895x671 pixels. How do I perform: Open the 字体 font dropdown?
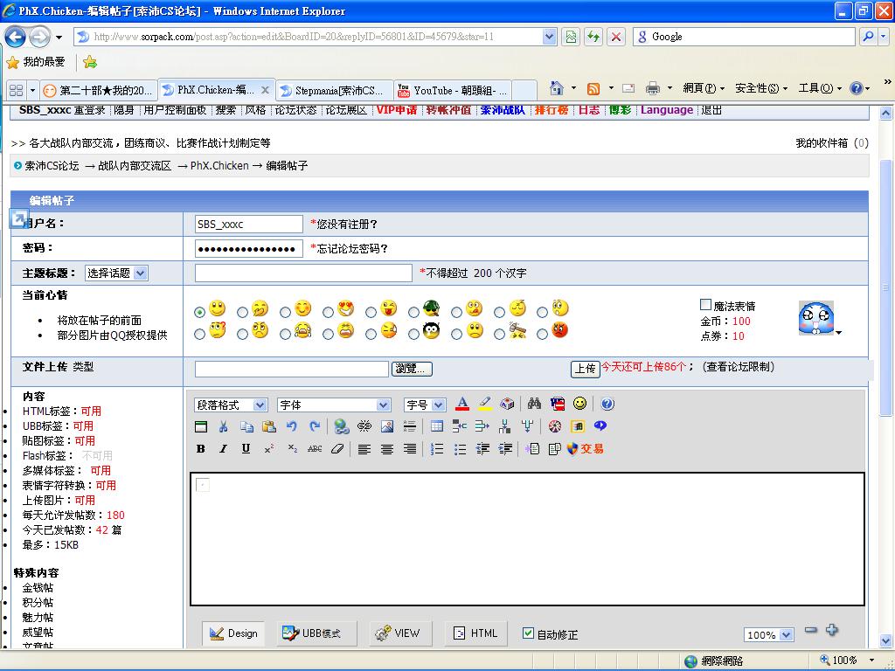(x=333, y=405)
